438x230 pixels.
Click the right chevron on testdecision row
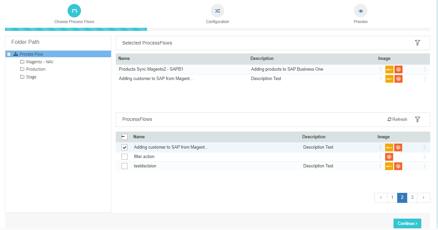(424, 166)
